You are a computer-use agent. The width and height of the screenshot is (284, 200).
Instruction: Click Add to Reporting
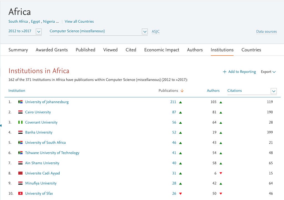click(239, 72)
